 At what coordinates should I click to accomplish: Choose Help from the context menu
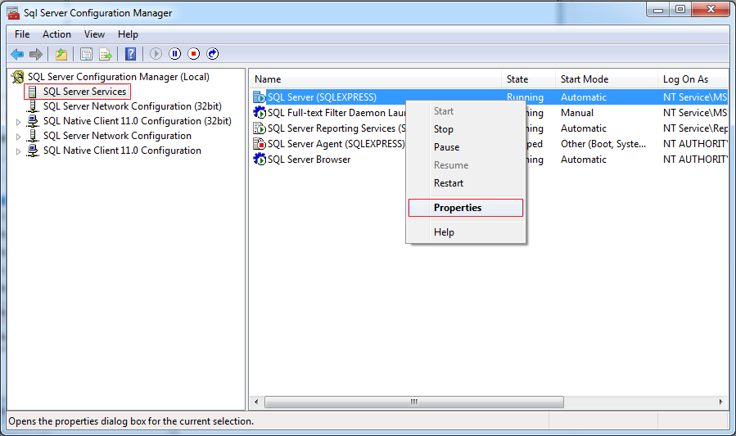point(466,232)
